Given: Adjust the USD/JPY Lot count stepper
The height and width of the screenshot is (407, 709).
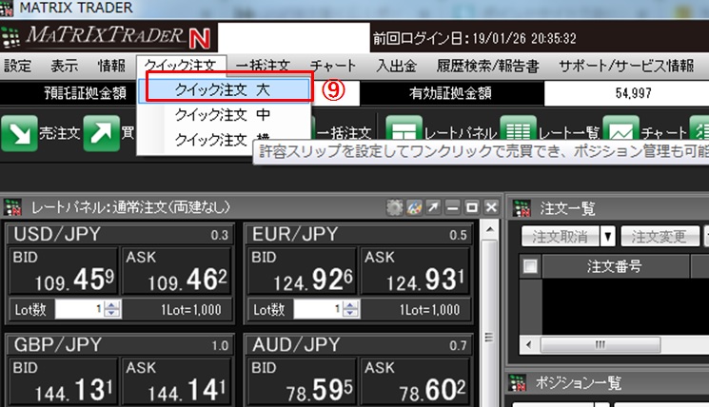Looking at the screenshot, I should point(111,309).
